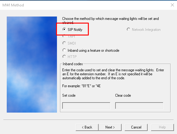Focus the Clear code text box
The height and width of the screenshot is (134, 177).
pyautogui.click(x=139, y=106)
